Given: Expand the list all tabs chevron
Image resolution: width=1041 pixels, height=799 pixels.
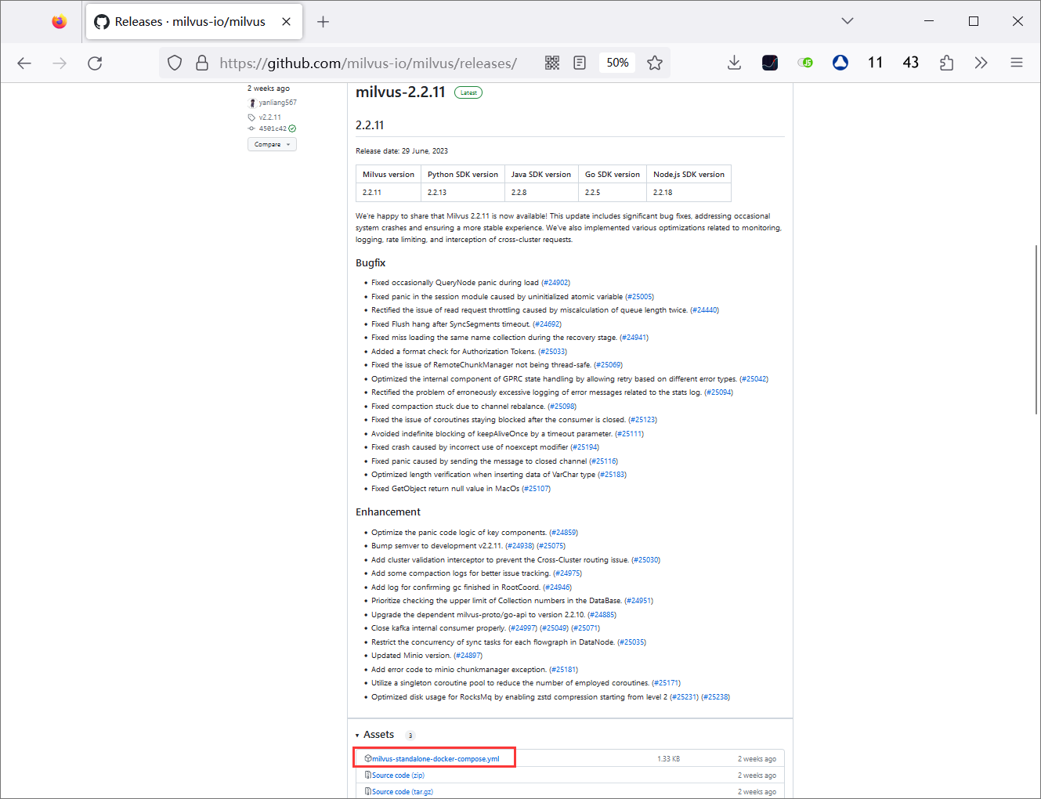Looking at the screenshot, I should click(848, 21).
